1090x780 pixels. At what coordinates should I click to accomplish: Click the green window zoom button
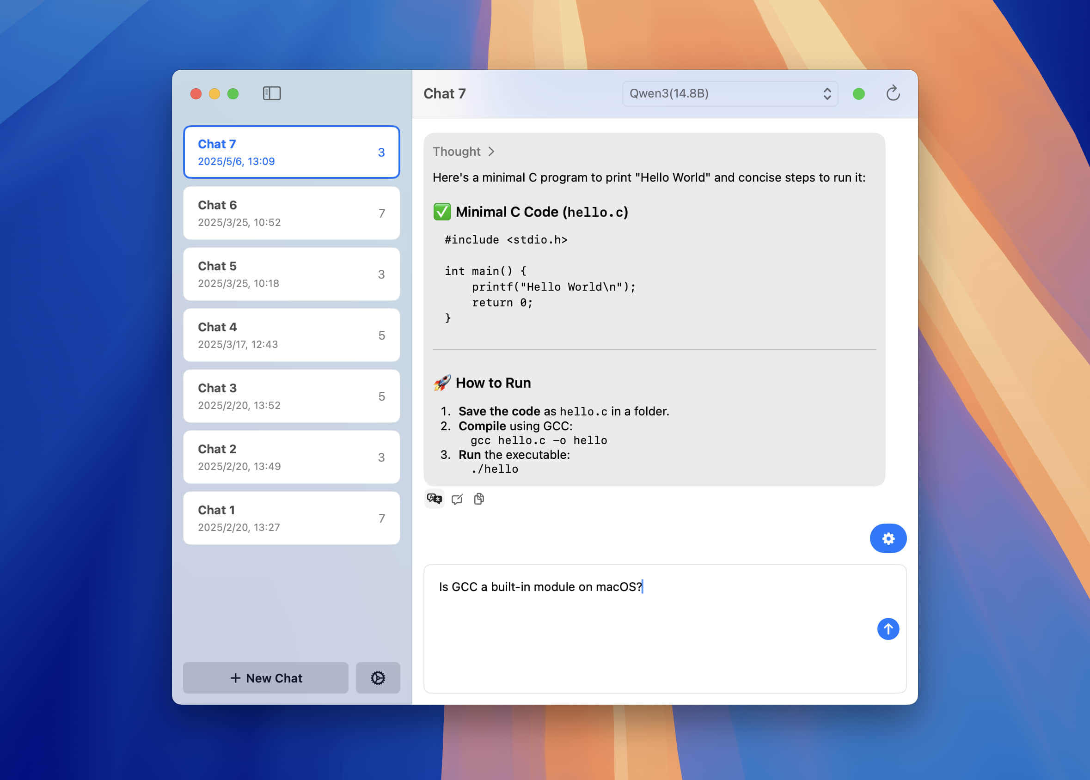(x=233, y=94)
